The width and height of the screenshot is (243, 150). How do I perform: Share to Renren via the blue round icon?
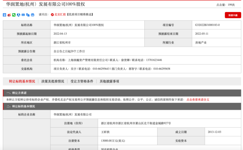coord(19,15)
